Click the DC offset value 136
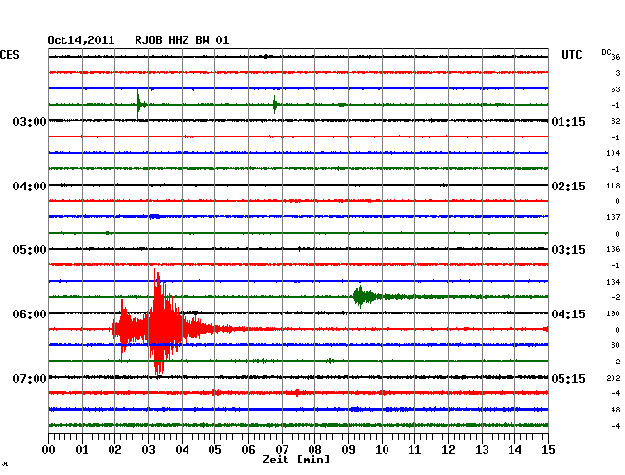Screen dimensions: 625x475 coord(613,249)
